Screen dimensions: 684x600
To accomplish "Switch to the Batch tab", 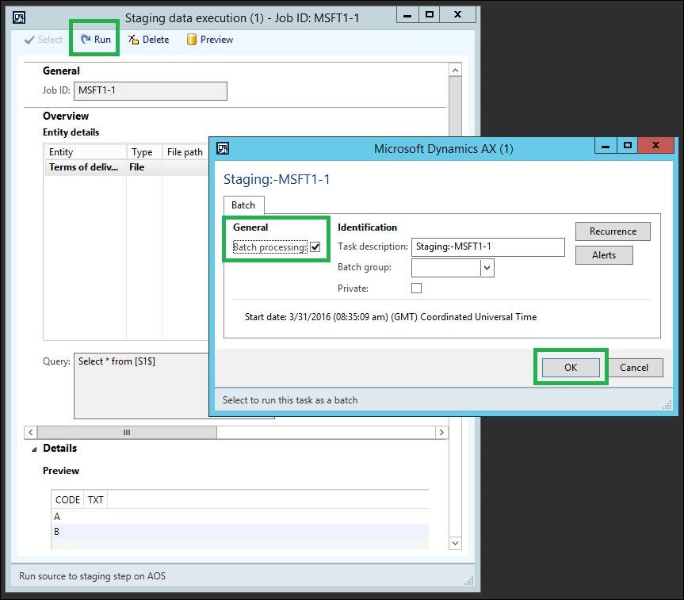I will click(x=243, y=205).
